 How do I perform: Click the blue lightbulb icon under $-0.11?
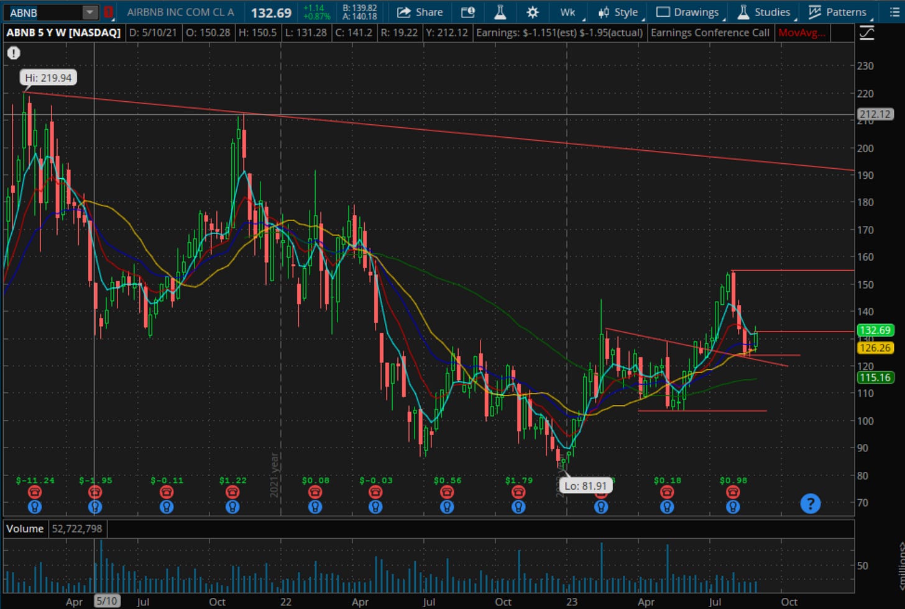[166, 507]
